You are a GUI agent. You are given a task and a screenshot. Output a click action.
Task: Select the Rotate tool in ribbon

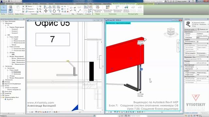tap(54, 11)
